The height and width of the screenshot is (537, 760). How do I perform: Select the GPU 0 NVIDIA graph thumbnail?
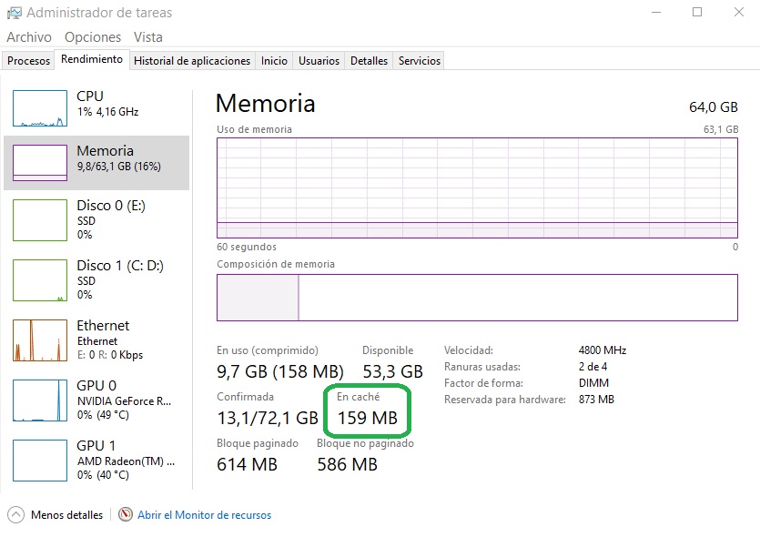click(40, 400)
